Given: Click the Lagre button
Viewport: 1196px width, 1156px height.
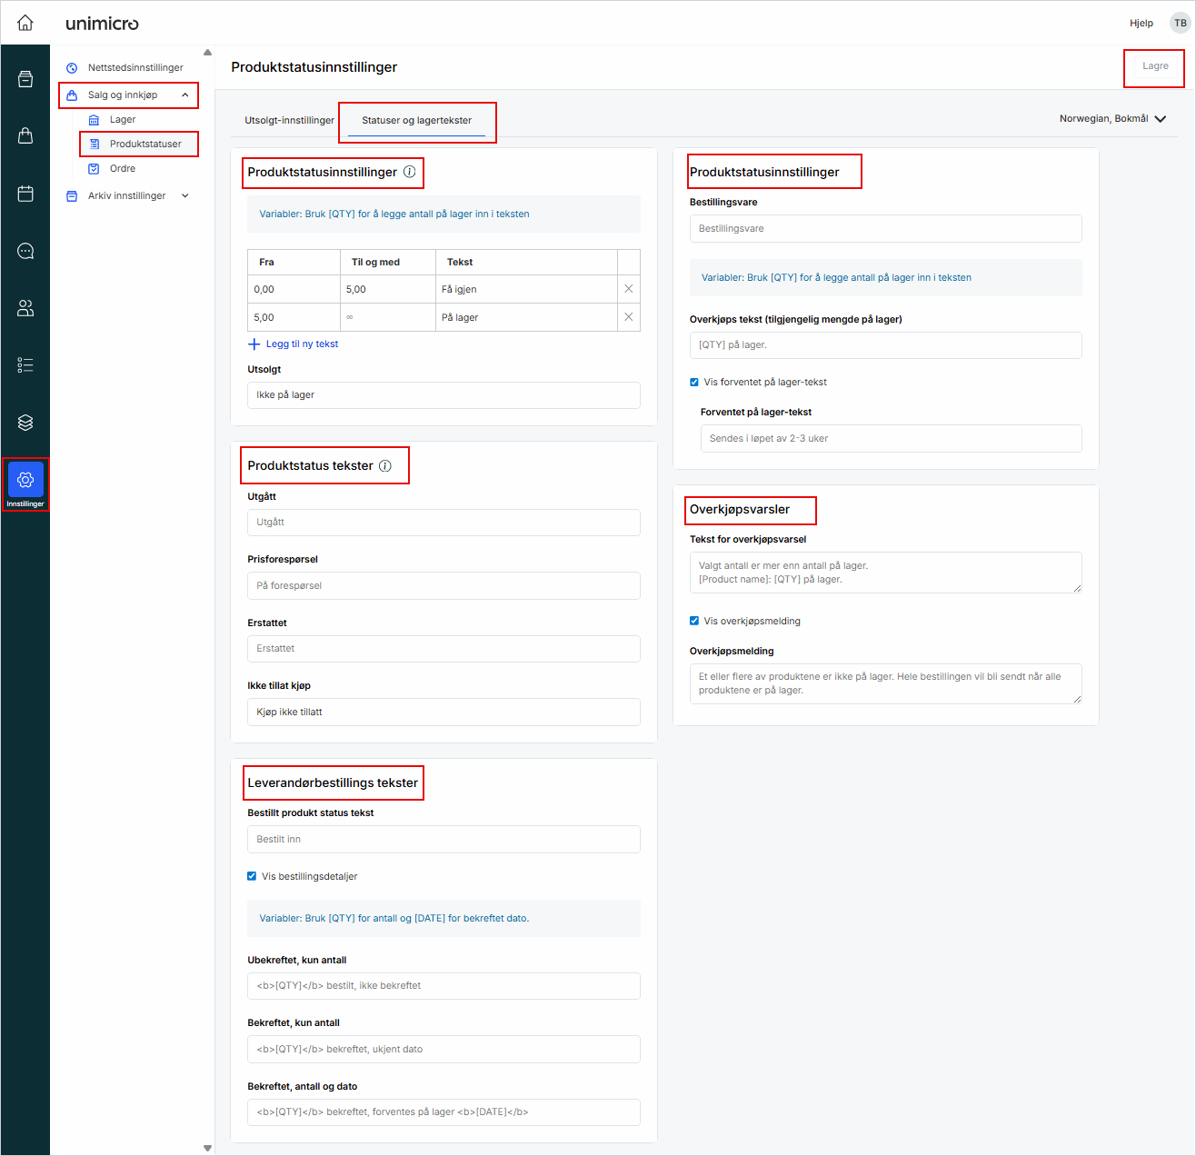Looking at the screenshot, I should tap(1154, 65).
